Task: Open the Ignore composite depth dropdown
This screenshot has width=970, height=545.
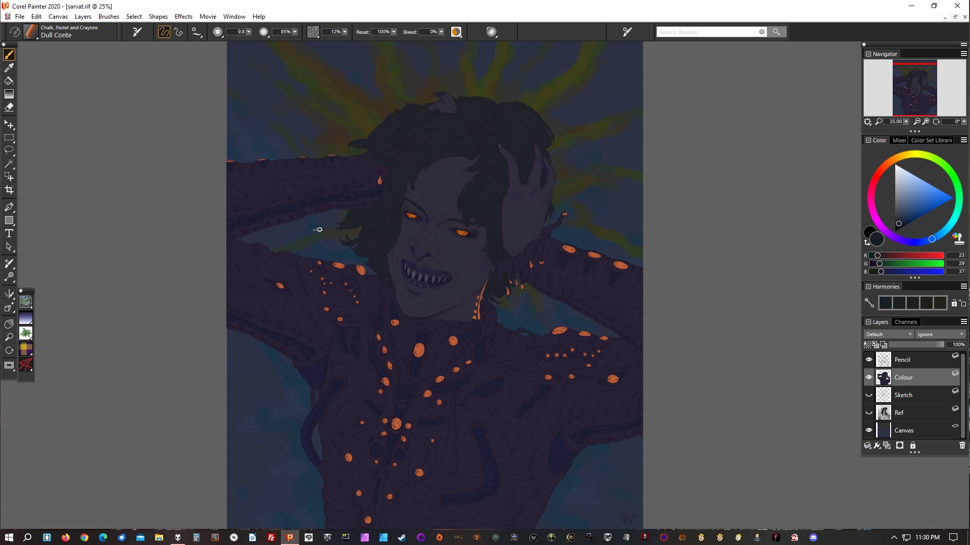Action: pyautogui.click(x=940, y=334)
